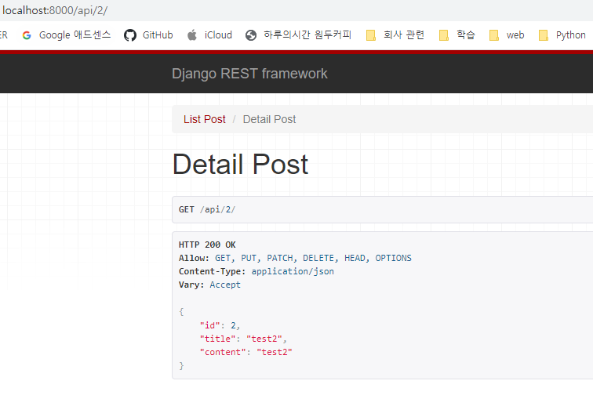The image size is (593, 417).
Task: Go to List Post breadcrumb link
Action: pyautogui.click(x=205, y=119)
